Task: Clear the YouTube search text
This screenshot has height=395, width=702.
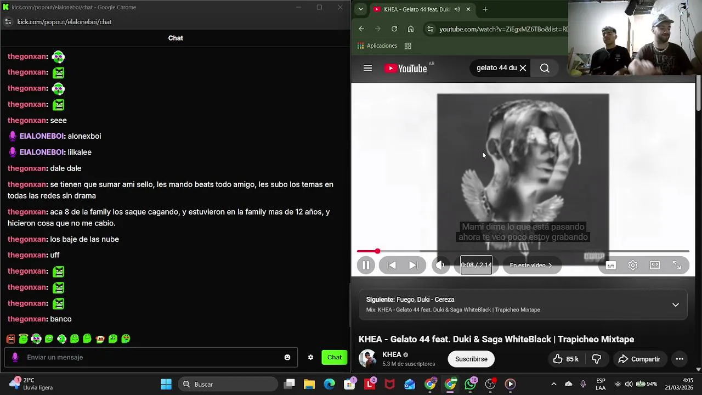Action: (523, 68)
